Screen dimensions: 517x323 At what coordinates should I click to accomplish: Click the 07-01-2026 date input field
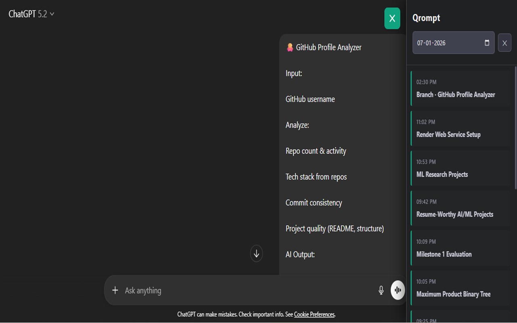tap(454, 43)
